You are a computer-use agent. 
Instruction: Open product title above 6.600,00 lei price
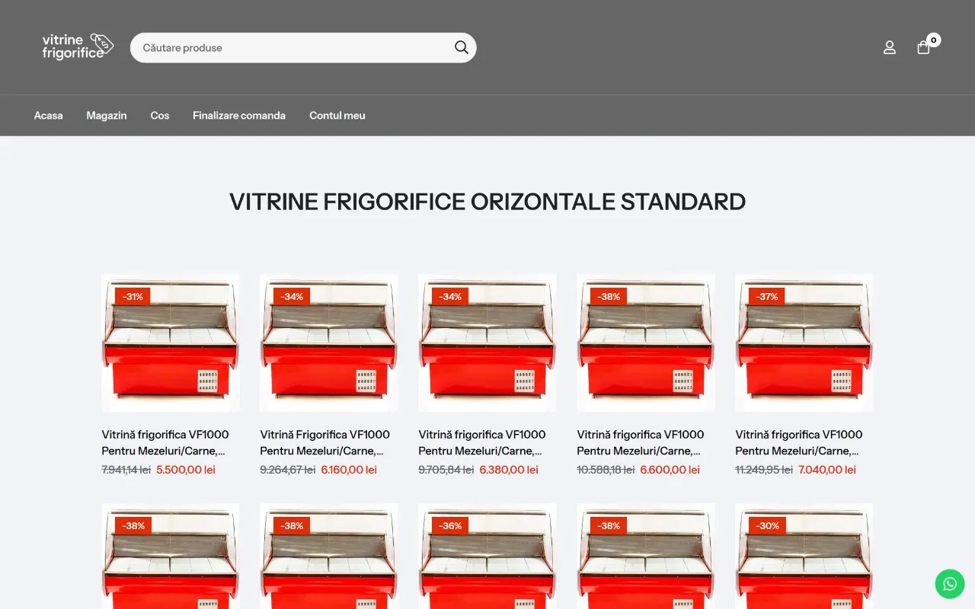click(x=641, y=442)
